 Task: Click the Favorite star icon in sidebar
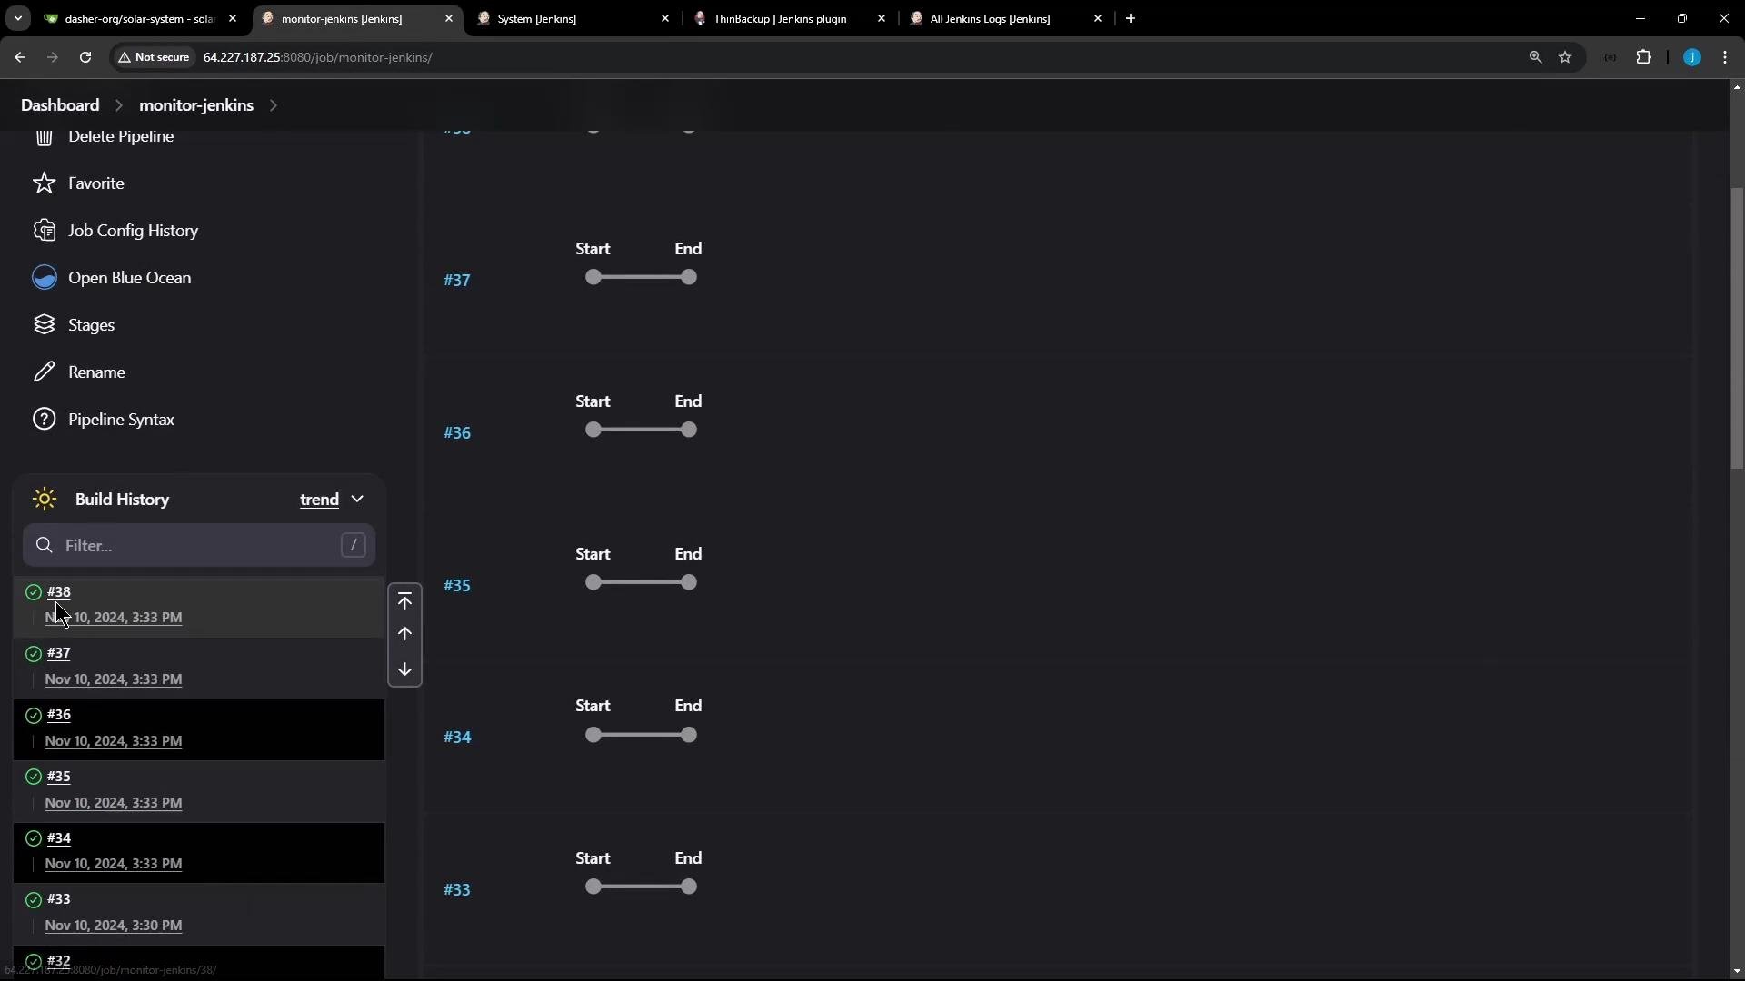[x=44, y=183]
